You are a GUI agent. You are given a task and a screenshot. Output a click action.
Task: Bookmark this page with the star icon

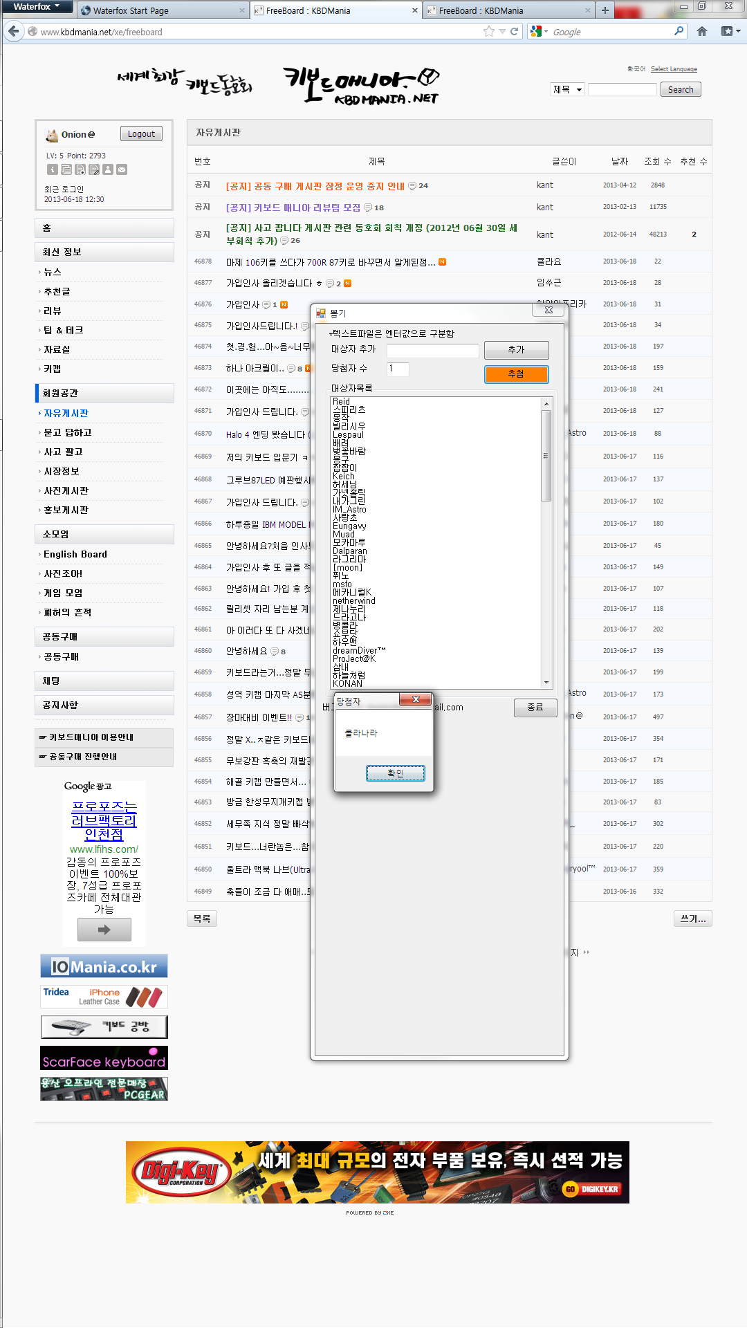489,31
